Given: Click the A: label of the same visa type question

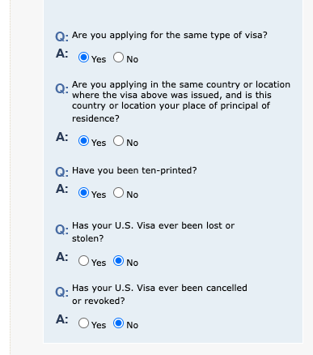Looking at the screenshot, I should coord(62,53).
